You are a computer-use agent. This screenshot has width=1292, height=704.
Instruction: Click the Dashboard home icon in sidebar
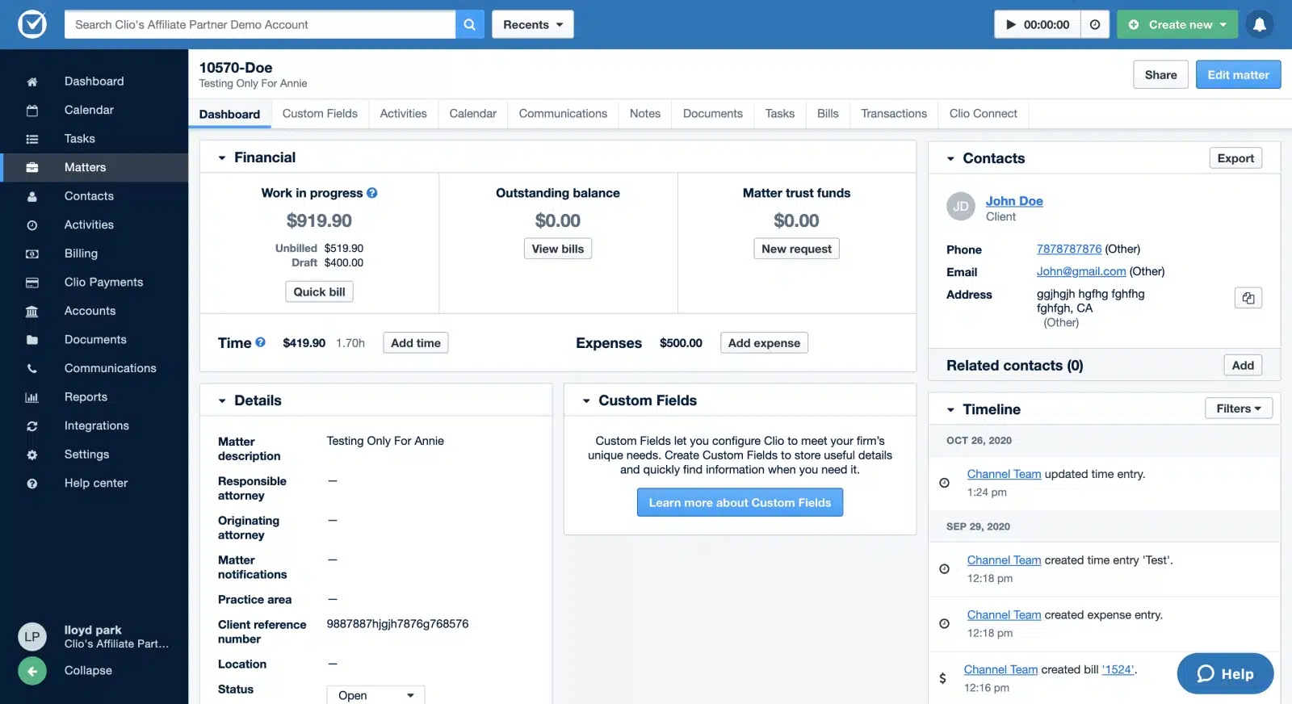[x=32, y=82]
